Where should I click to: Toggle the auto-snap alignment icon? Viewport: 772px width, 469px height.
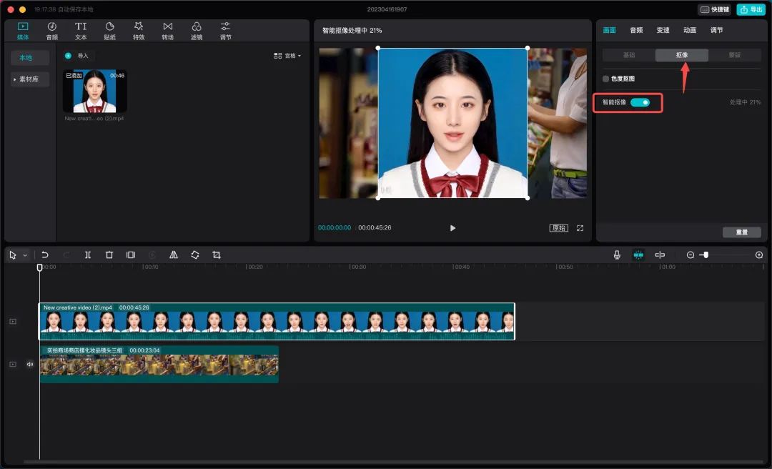tap(660, 255)
